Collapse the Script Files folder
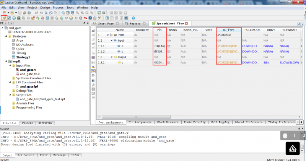 10,95
